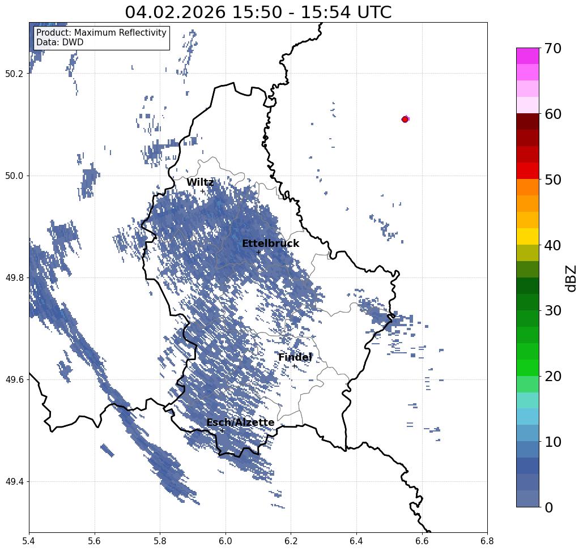This screenshot has width=583, height=551.
Task: Pick the orange swatch just below 50
Action: [527, 187]
